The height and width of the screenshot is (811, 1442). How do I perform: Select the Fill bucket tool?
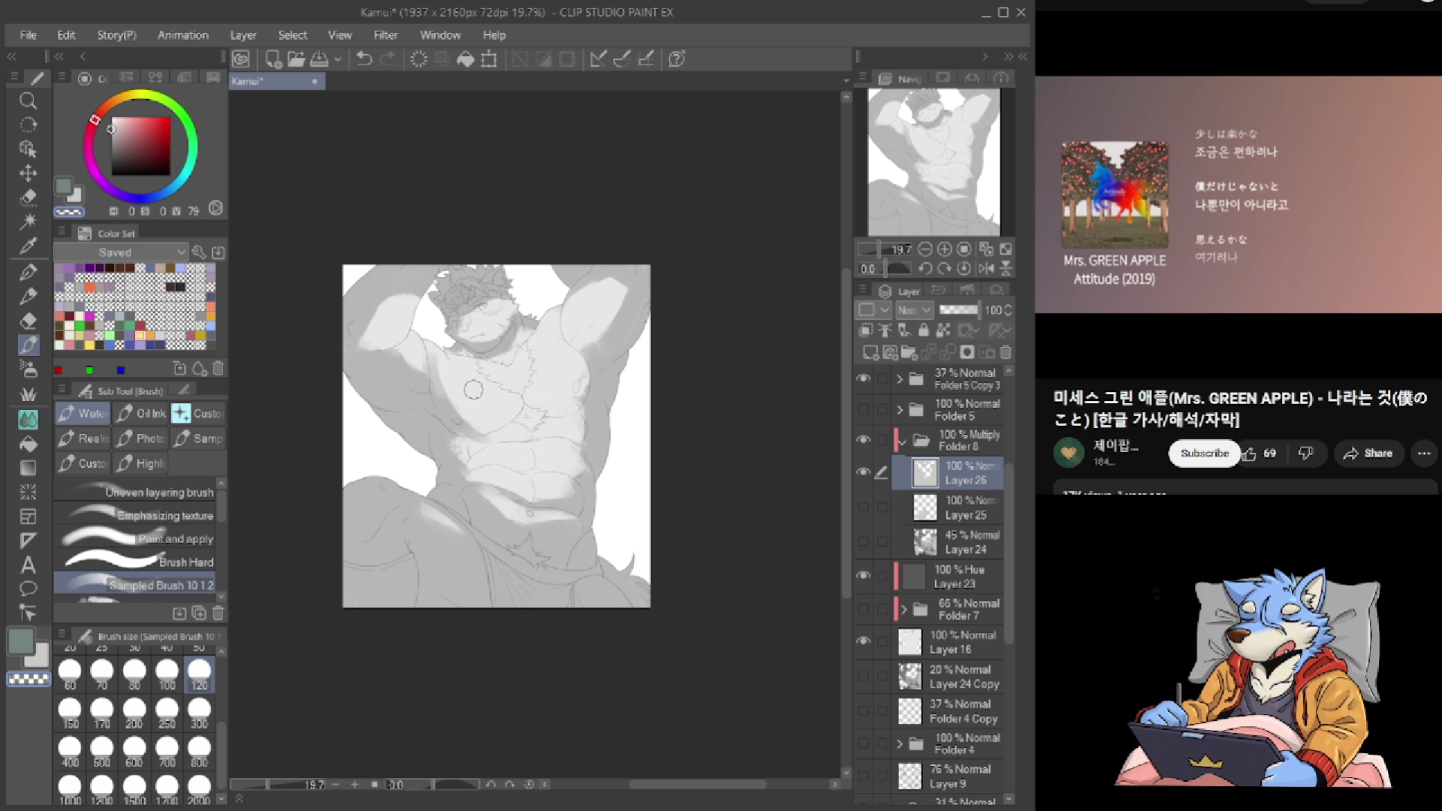coord(28,444)
